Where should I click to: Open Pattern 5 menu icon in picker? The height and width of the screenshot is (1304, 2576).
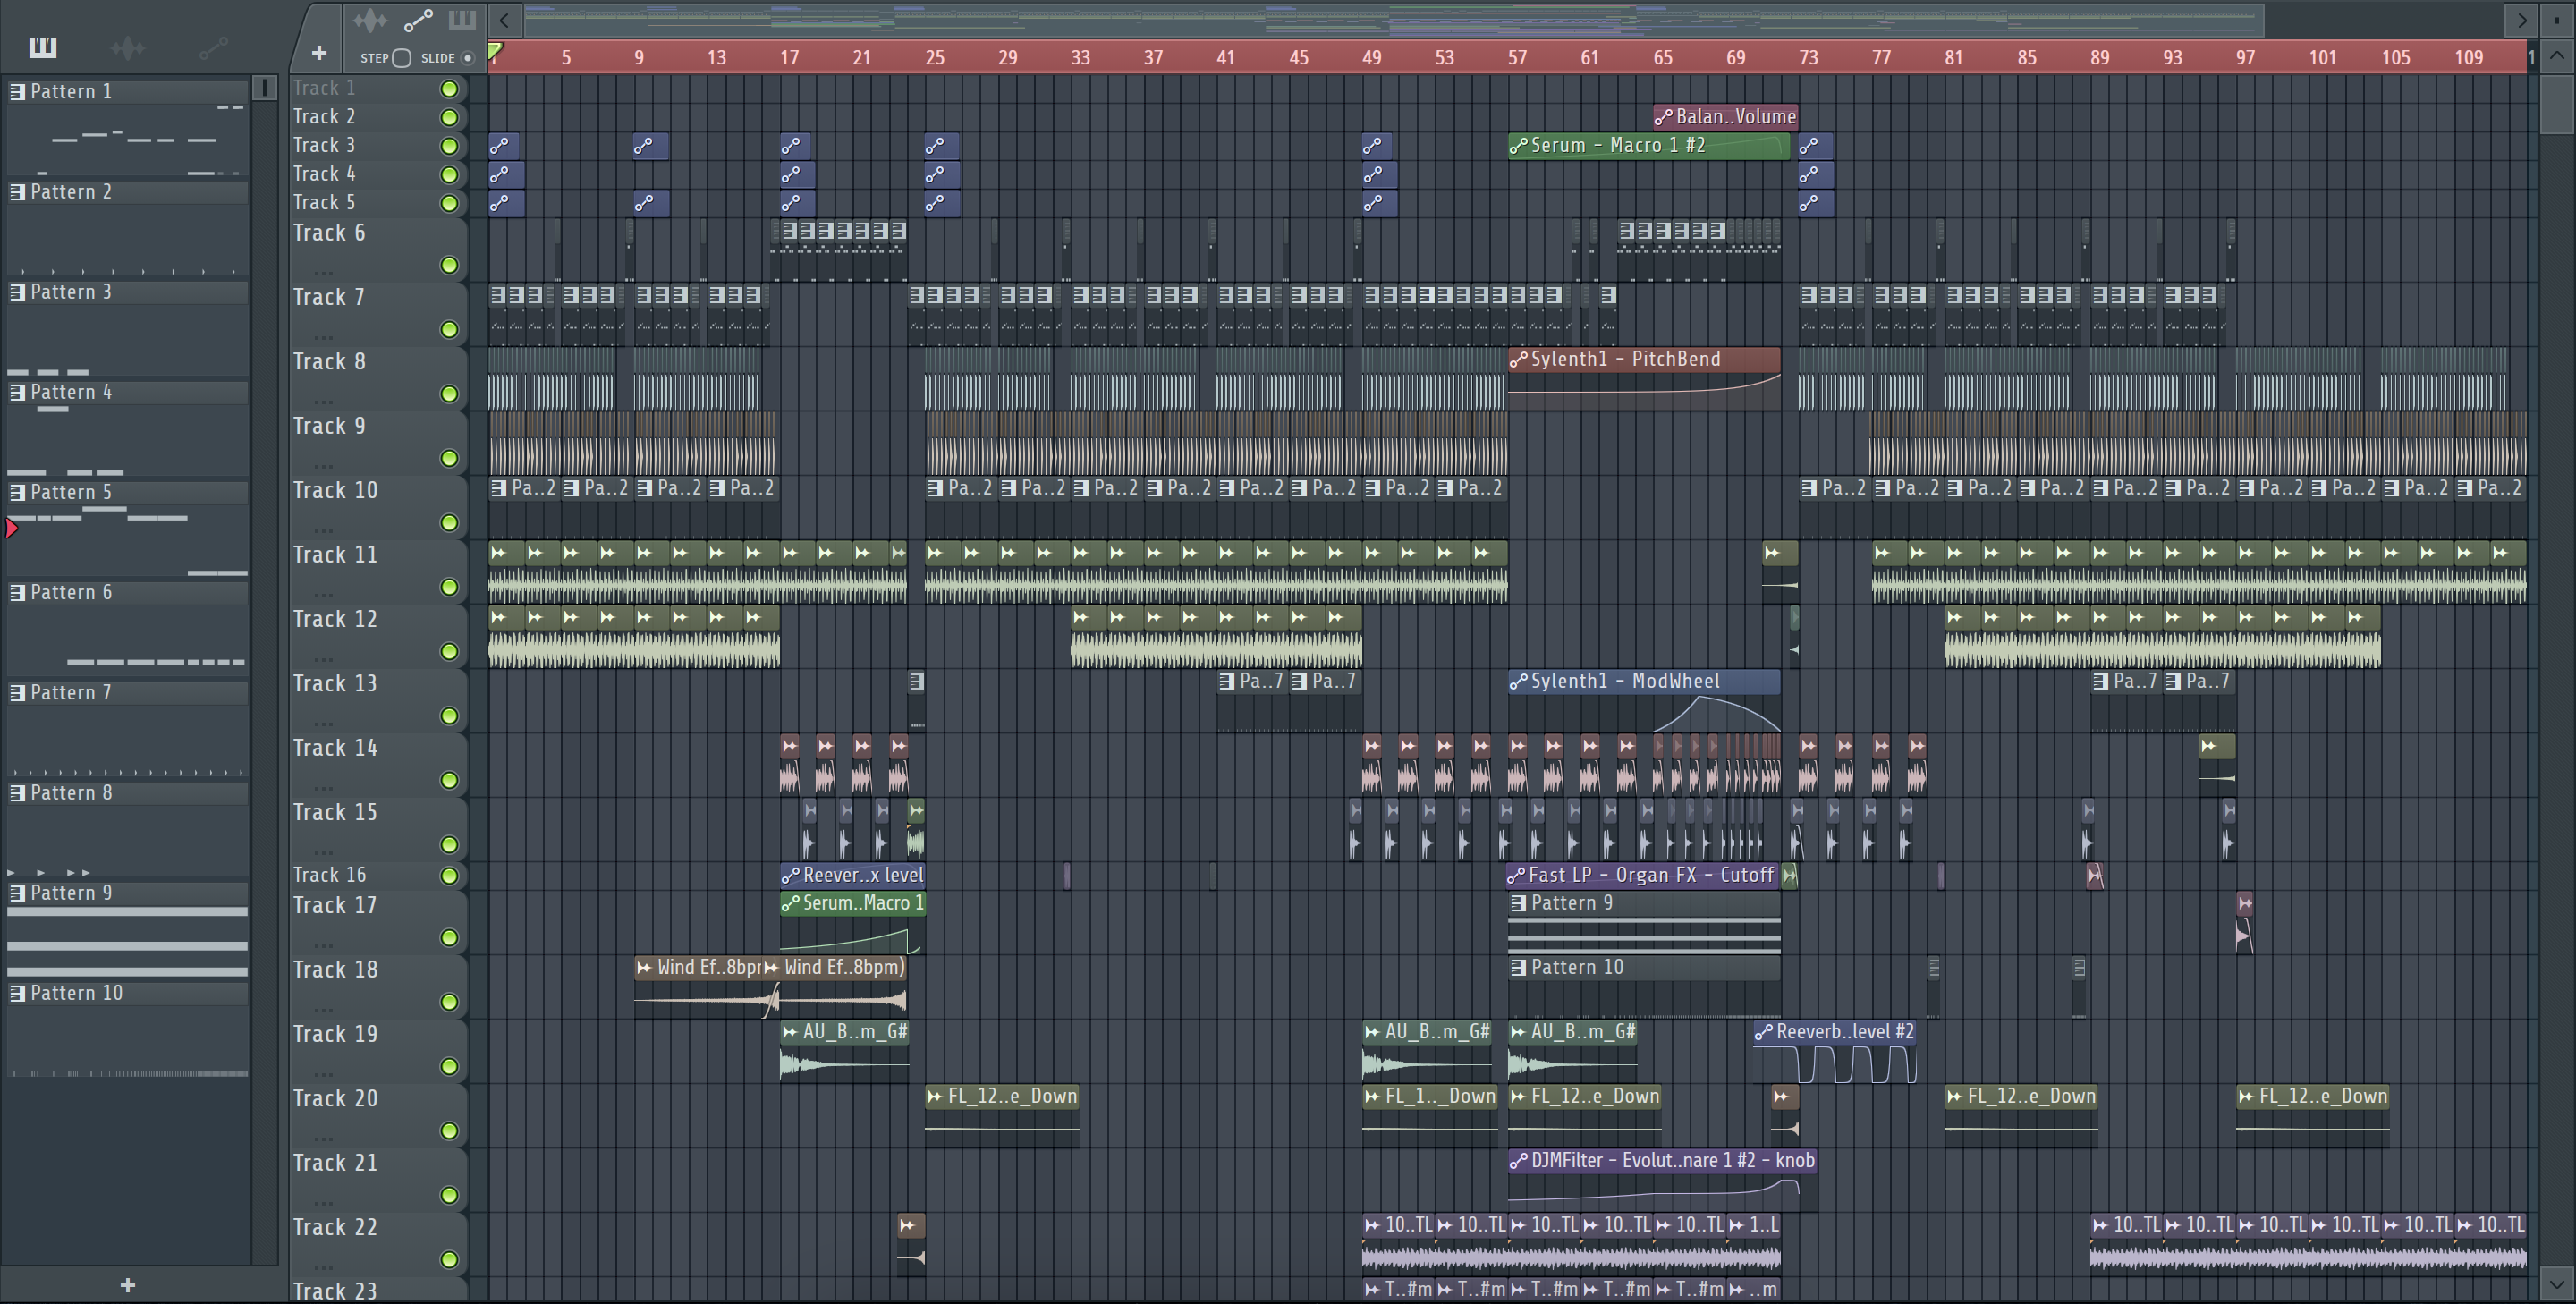(17, 492)
